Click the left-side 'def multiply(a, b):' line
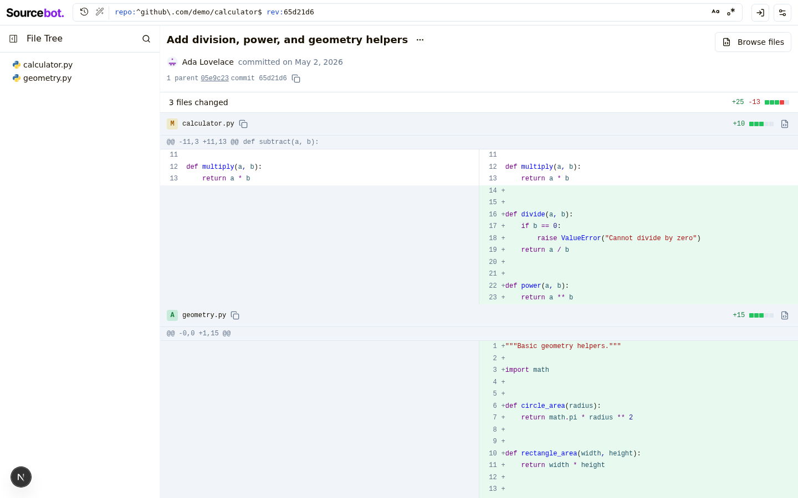The height and width of the screenshot is (498, 798). (319, 167)
